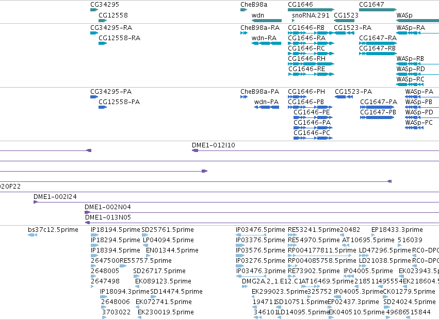Click BAC clone label DME1-012I10
The height and width of the screenshot is (320, 439).
[214, 145]
